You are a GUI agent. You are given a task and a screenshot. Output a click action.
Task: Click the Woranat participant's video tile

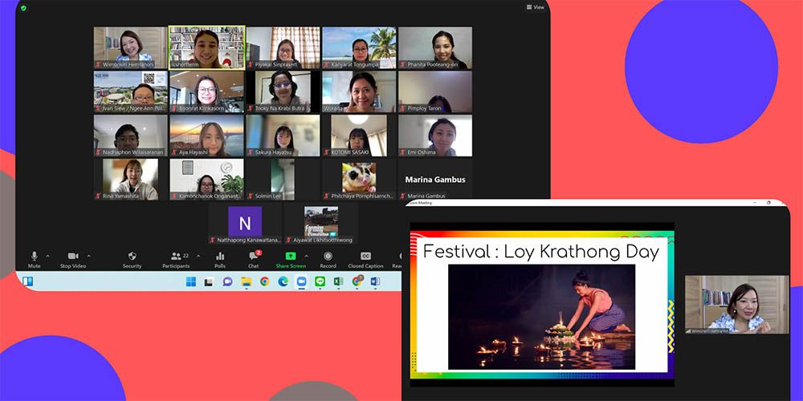click(x=360, y=91)
